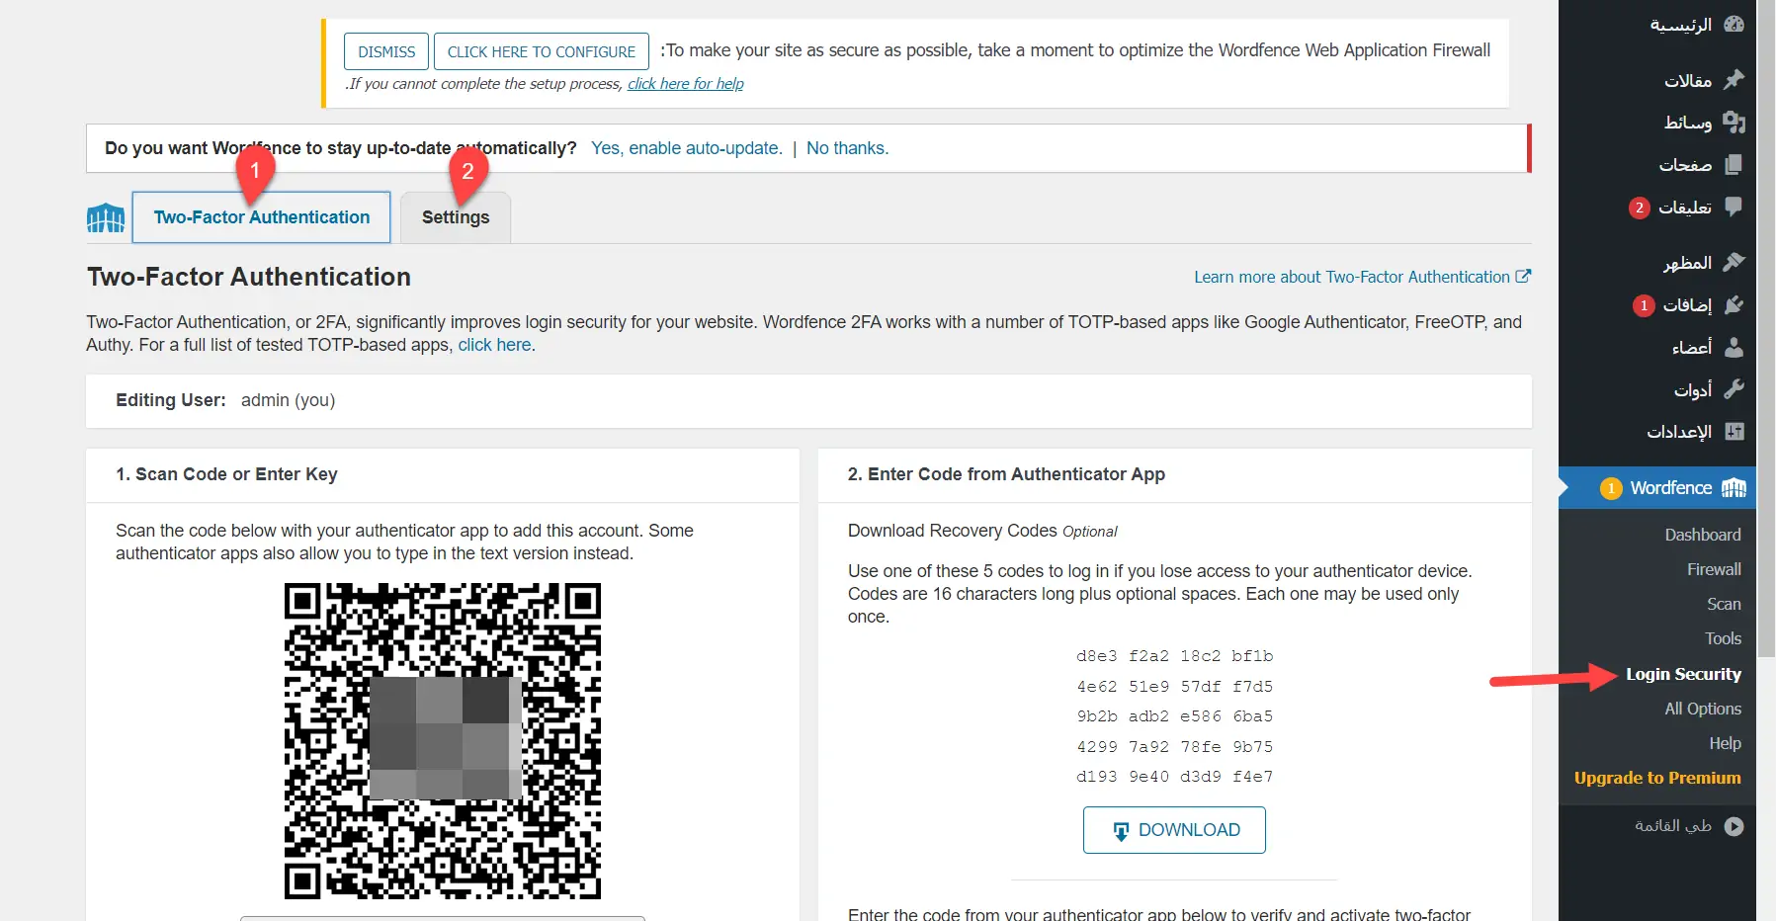Click the comments speech bubble icon

[x=1734, y=207]
